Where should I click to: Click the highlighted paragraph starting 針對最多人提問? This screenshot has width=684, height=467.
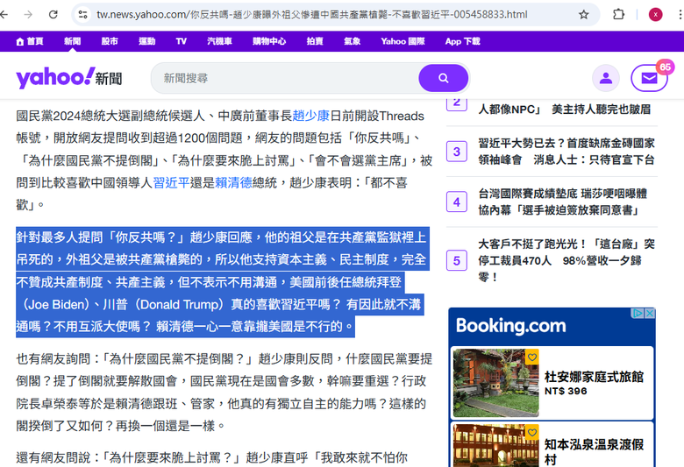click(223, 282)
